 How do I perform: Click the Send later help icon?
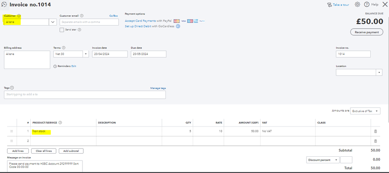[80, 29]
